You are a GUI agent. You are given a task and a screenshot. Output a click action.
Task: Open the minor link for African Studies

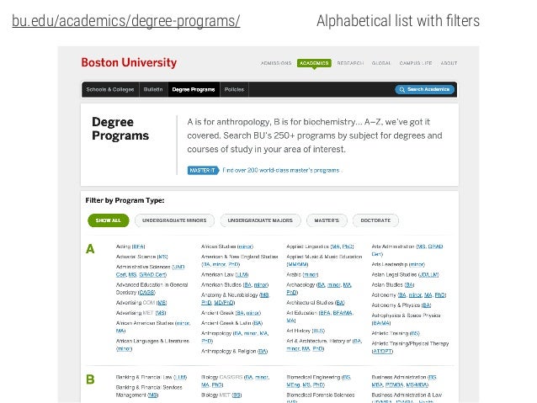(245, 247)
